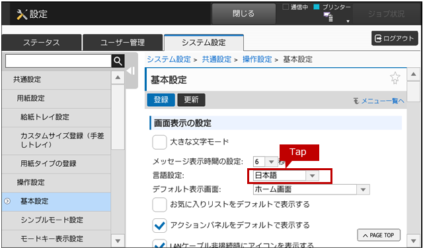Viewport: 423px width, 248px height.
Task: Select 用紙設定 in the sidebar
Action: 56,98
